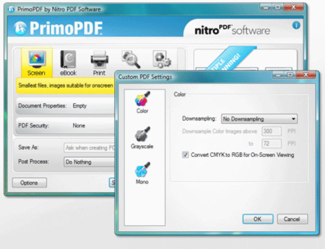
Task: Click OK in Custom PDF Settings
Action: pyautogui.click(x=258, y=219)
